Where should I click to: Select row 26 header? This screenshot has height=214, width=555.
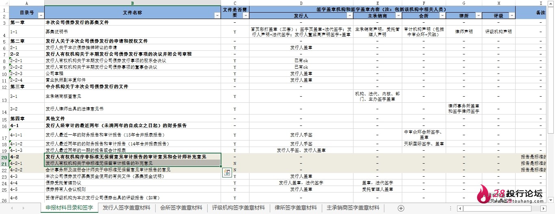pos(4,197)
